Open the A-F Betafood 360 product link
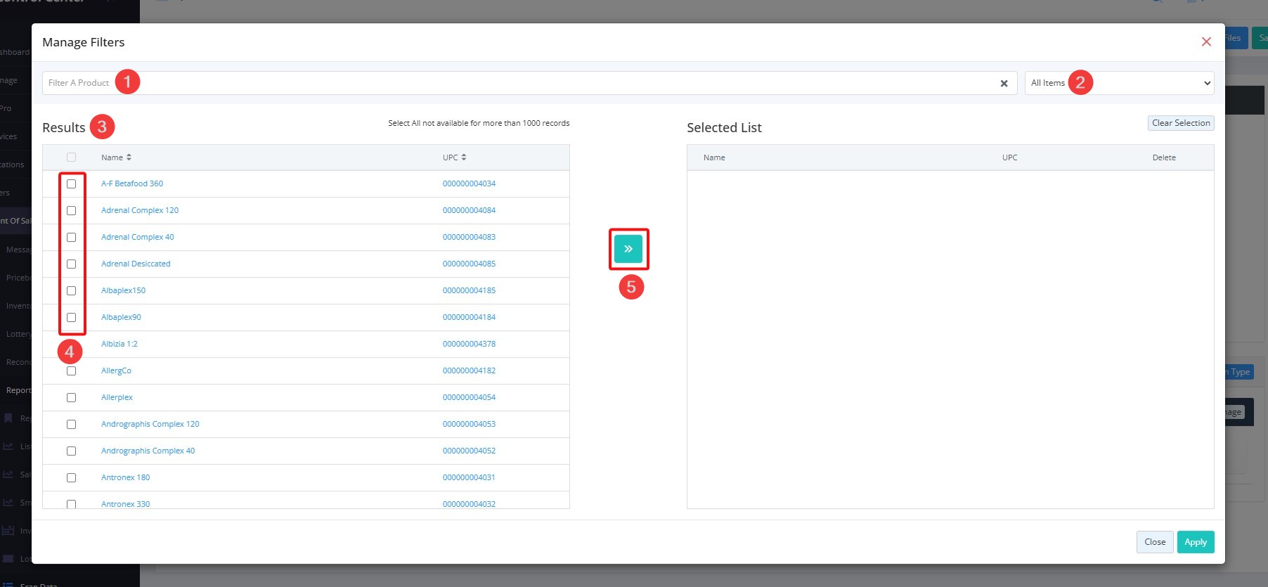 pyautogui.click(x=132, y=184)
